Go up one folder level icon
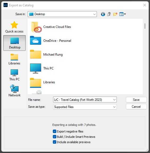The width and height of the screenshot is (150, 153). pyautogui.click(x=109, y=14)
